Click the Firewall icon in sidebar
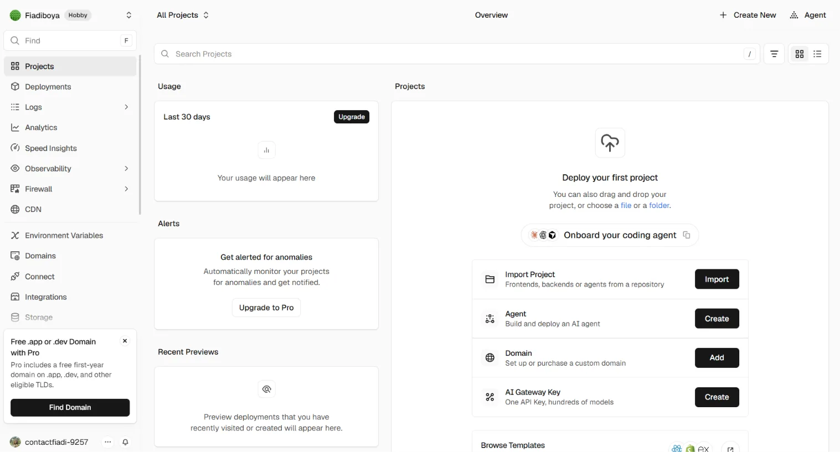The width and height of the screenshot is (840, 452). pyautogui.click(x=16, y=189)
